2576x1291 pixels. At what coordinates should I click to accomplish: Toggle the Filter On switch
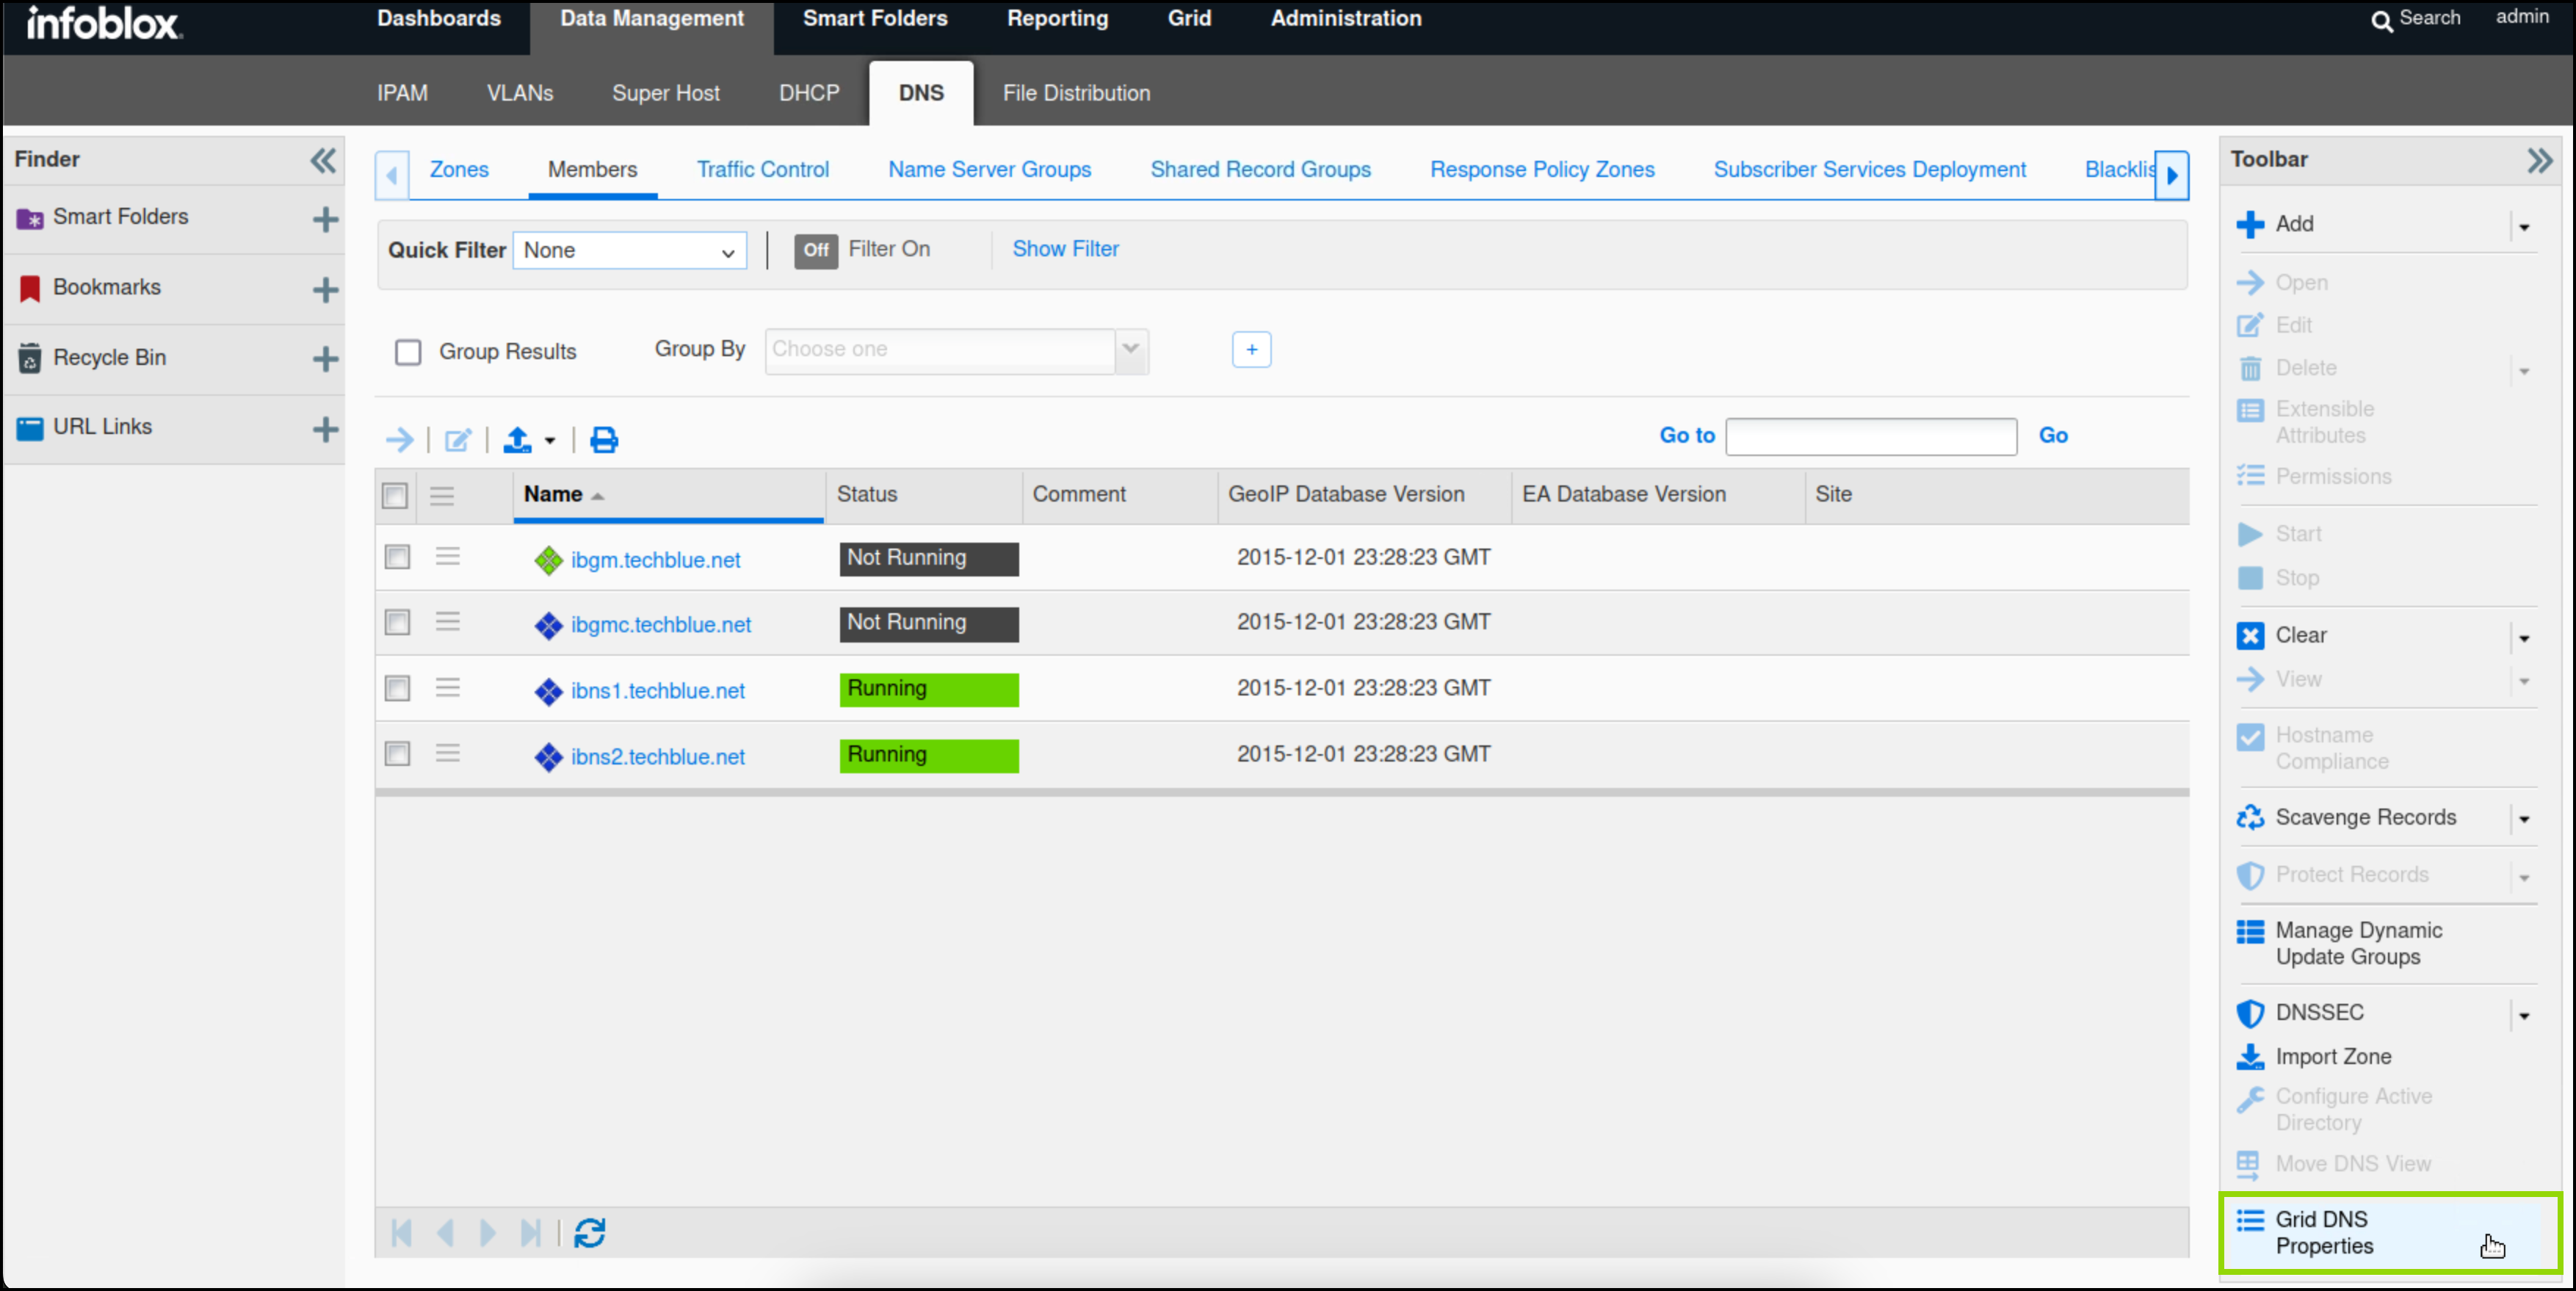816,250
